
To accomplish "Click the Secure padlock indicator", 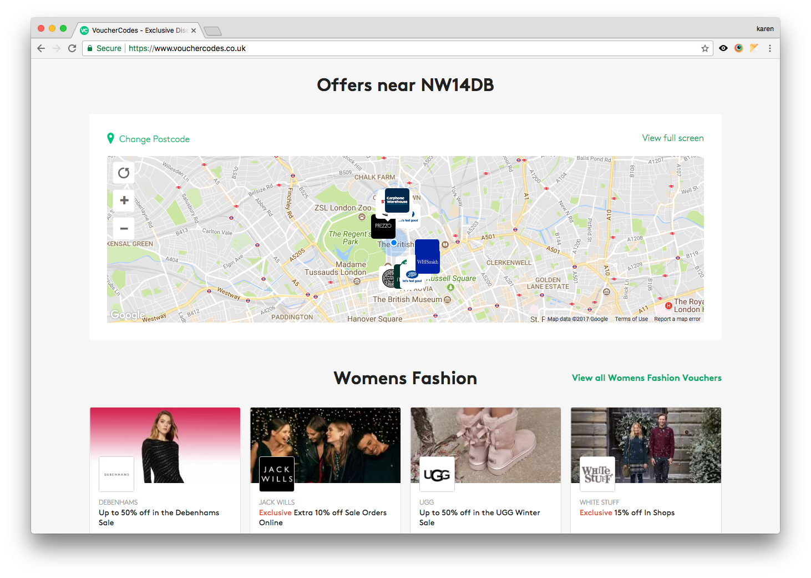I will point(104,48).
